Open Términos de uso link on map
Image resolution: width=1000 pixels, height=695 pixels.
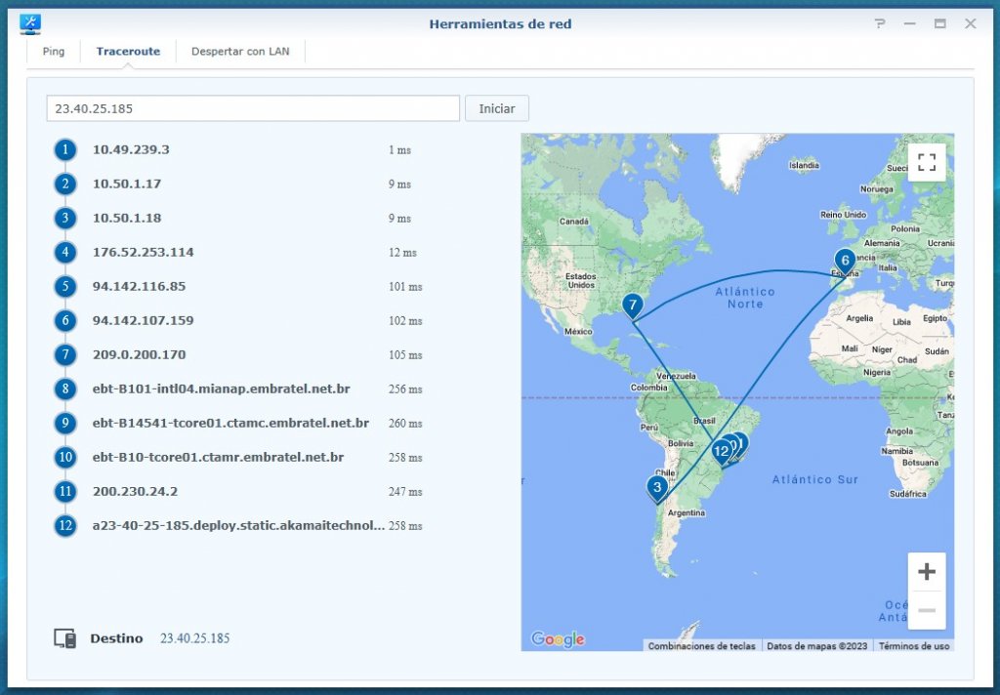pyautogui.click(x=913, y=646)
